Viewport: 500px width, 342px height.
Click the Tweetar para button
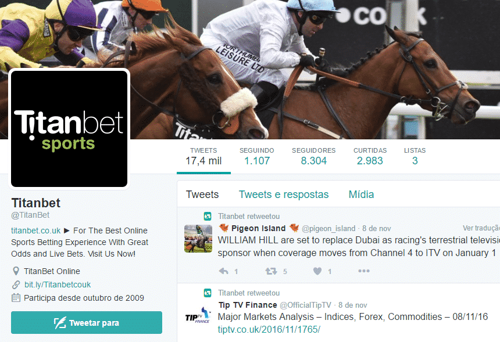coord(87,323)
